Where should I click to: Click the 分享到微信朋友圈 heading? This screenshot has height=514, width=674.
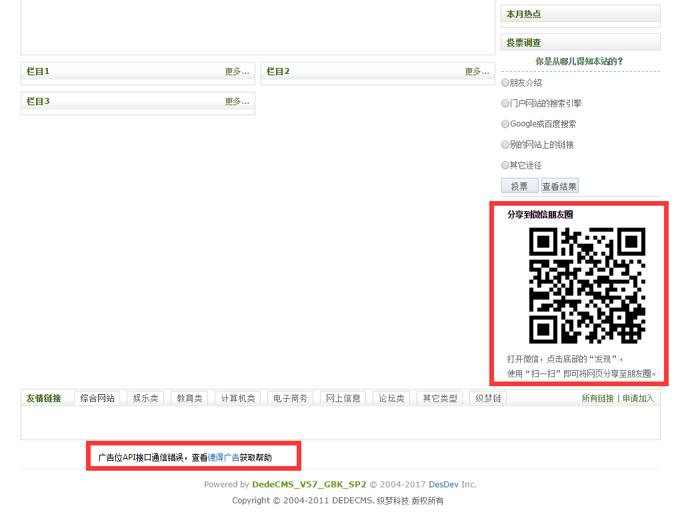540,214
